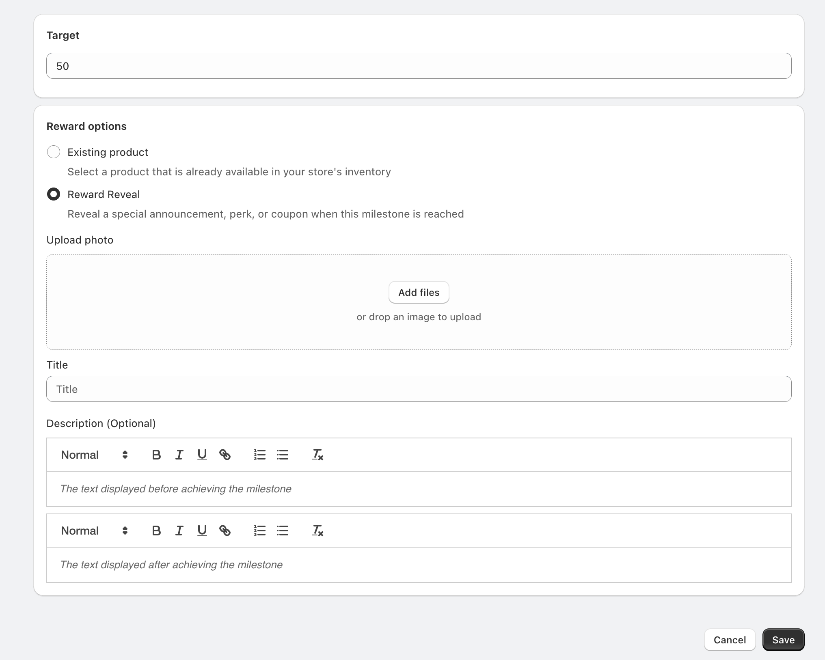Click the Add files button
825x660 pixels.
click(x=419, y=292)
